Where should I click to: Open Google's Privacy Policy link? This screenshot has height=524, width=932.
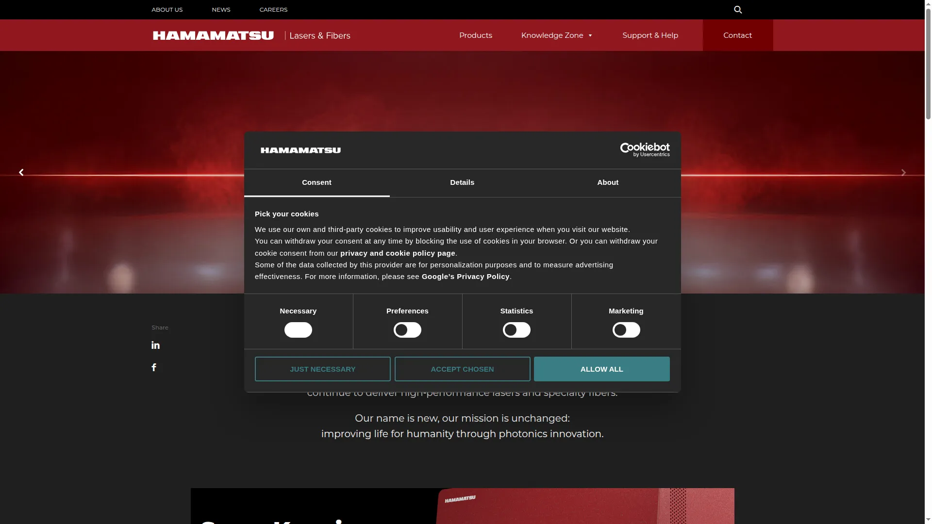(466, 277)
